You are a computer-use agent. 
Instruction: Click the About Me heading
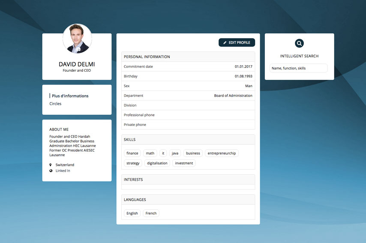pos(59,129)
